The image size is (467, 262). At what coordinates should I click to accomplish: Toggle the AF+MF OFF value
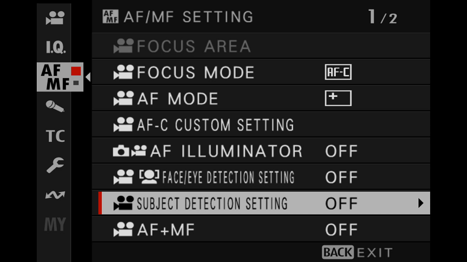tap(341, 230)
